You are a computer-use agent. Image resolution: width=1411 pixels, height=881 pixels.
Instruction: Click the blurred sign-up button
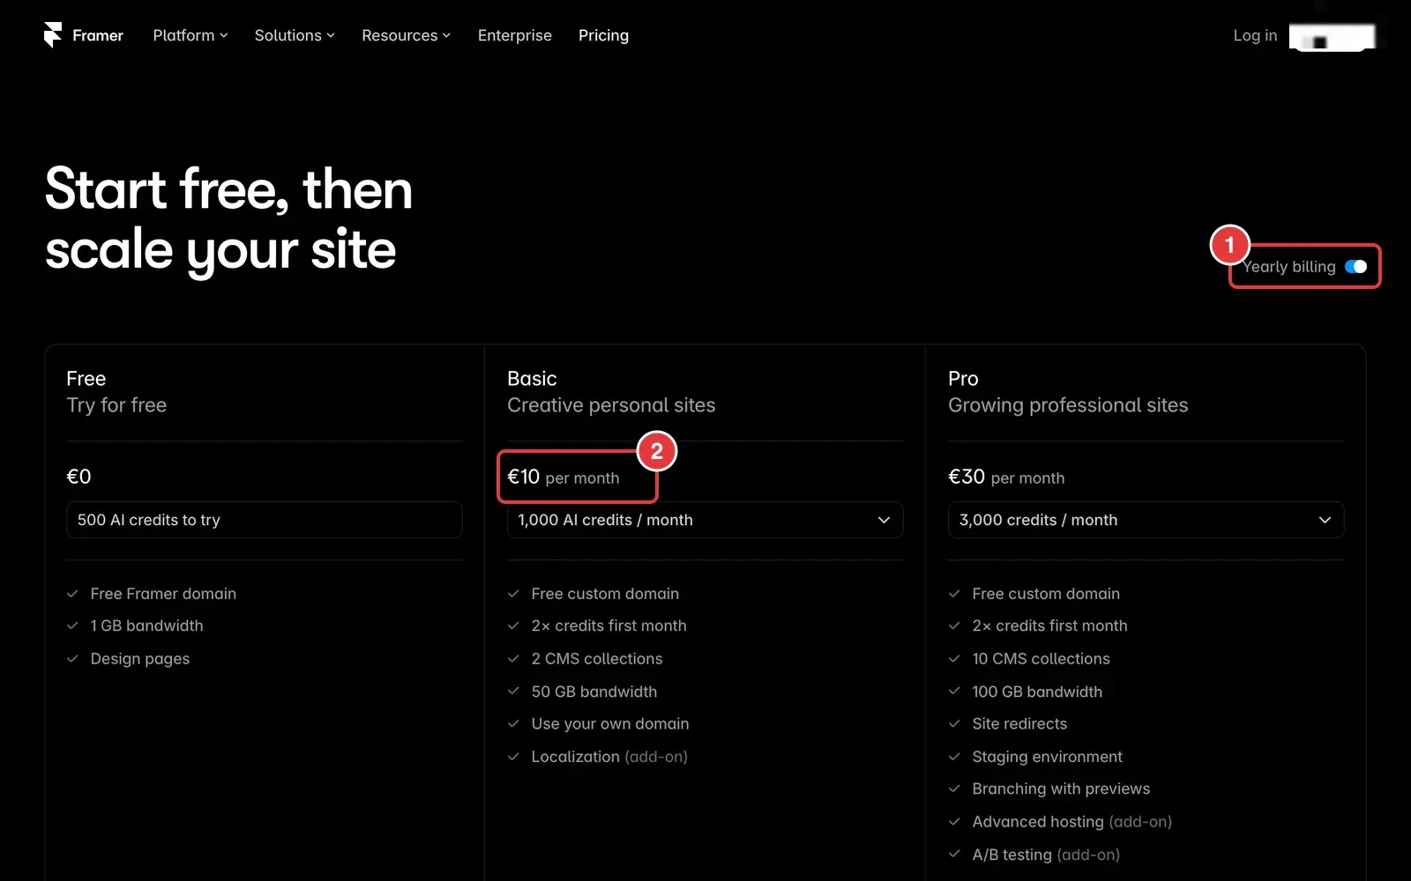point(1332,37)
